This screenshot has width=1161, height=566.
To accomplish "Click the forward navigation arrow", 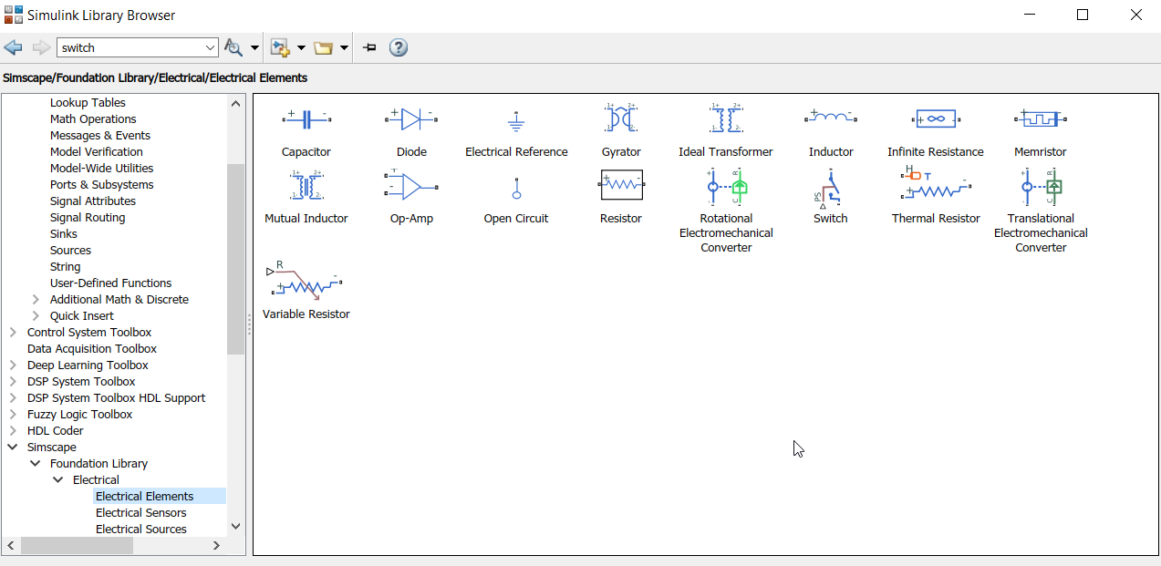I will pos(41,47).
